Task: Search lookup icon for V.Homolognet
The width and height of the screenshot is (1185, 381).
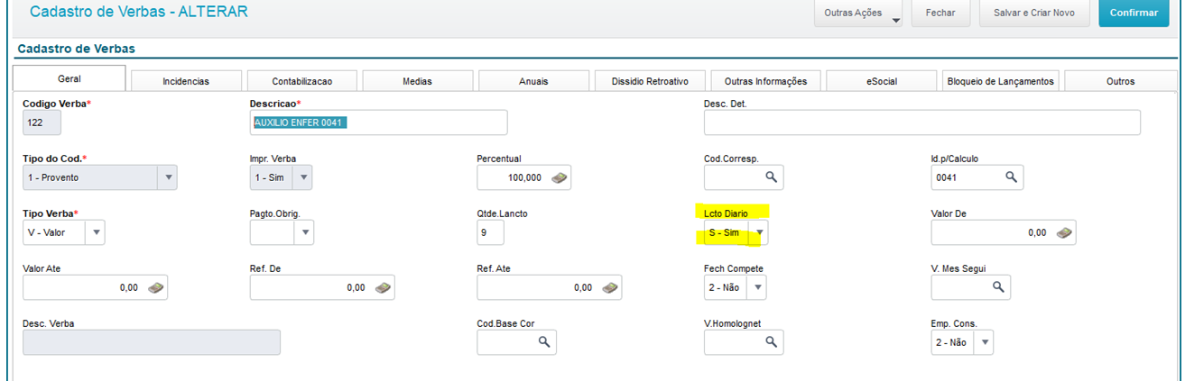Action: [x=772, y=342]
